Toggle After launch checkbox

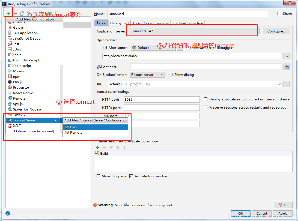coord(105,47)
